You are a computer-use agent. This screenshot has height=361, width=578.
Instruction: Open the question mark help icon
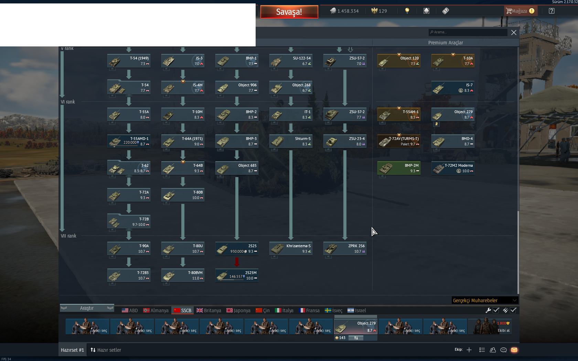click(552, 11)
